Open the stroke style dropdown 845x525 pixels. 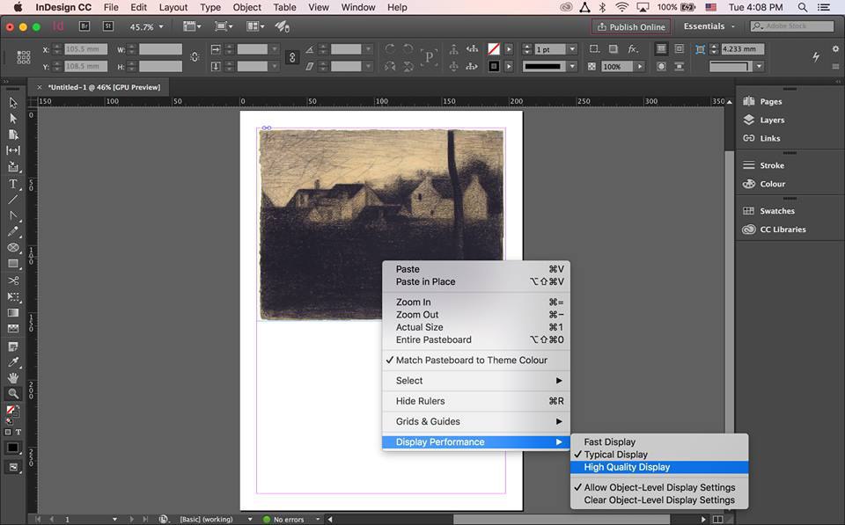coord(572,66)
